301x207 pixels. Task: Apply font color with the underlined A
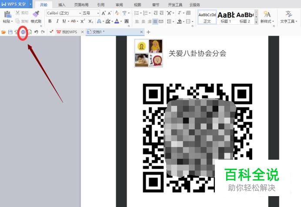click(117, 21)
